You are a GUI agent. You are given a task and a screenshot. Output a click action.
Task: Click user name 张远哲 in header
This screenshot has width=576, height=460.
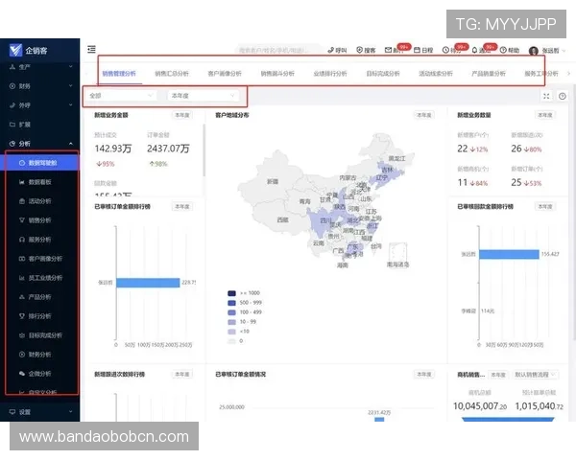550,50
